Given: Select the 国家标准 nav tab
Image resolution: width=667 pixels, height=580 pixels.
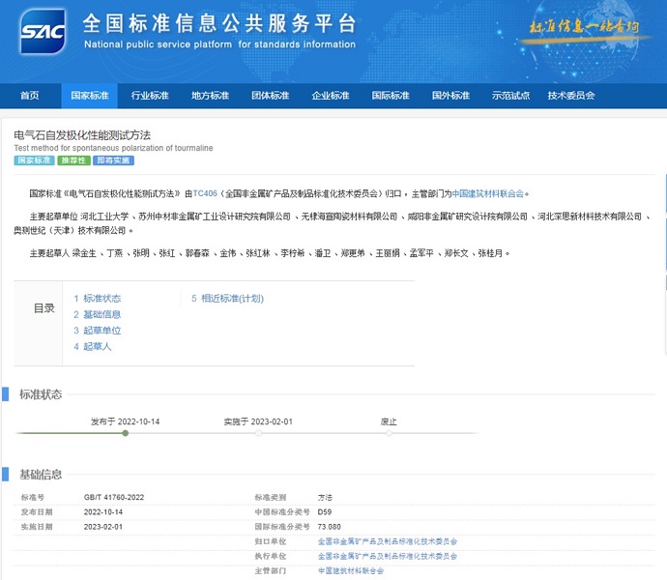Looking at the screenshot, I should click(89, 96).
